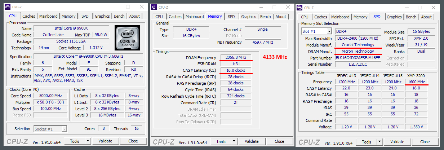Click the Coffee Lake code name value
The width and height of the screenshot is (444, 150).
click(53, 35)
